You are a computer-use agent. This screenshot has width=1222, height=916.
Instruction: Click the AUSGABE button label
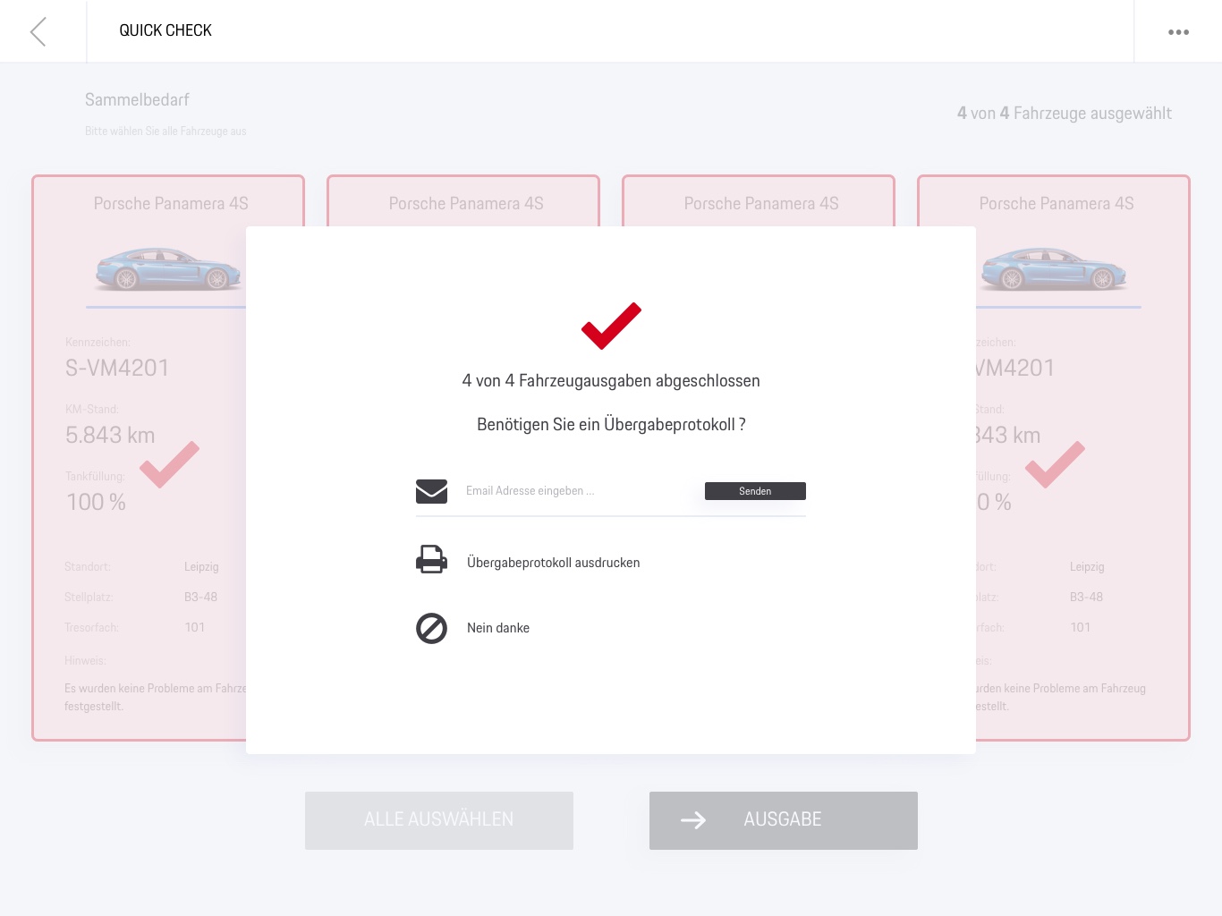tap(783, 819)
